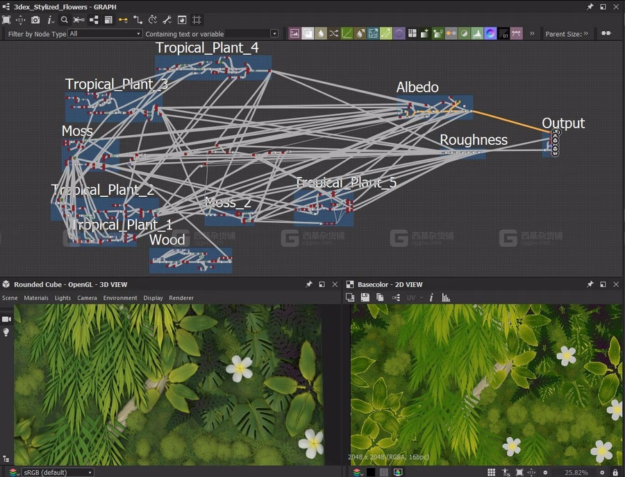Toggle 2D View info with the i icon
Viewport: 625px width, 477px height.
[431, 297]
